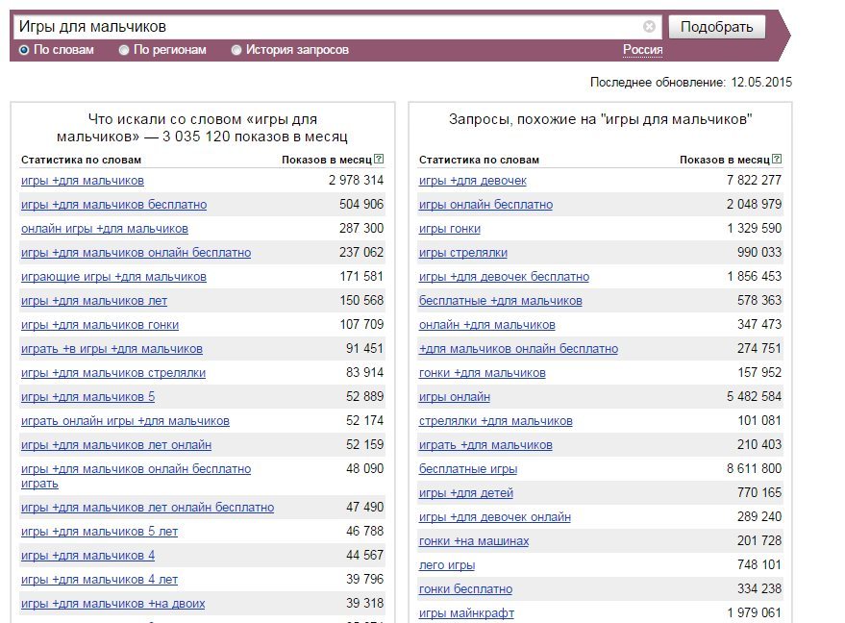Open 'гонки +на машинах' similar query
The width and height of the screenshot is (845, 623).
474,541
